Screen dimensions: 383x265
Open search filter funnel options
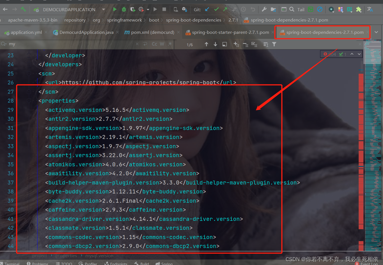(274, 44)
